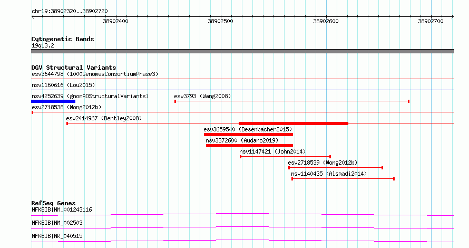The image size is (469, 248).
Task: Click the gray 19q13.2 cytogenetic band bar
Action: pos(242,51)
